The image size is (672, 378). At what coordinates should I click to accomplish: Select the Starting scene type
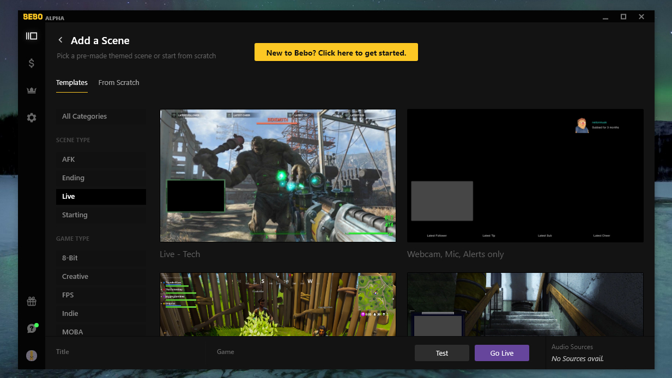[101, 215]
